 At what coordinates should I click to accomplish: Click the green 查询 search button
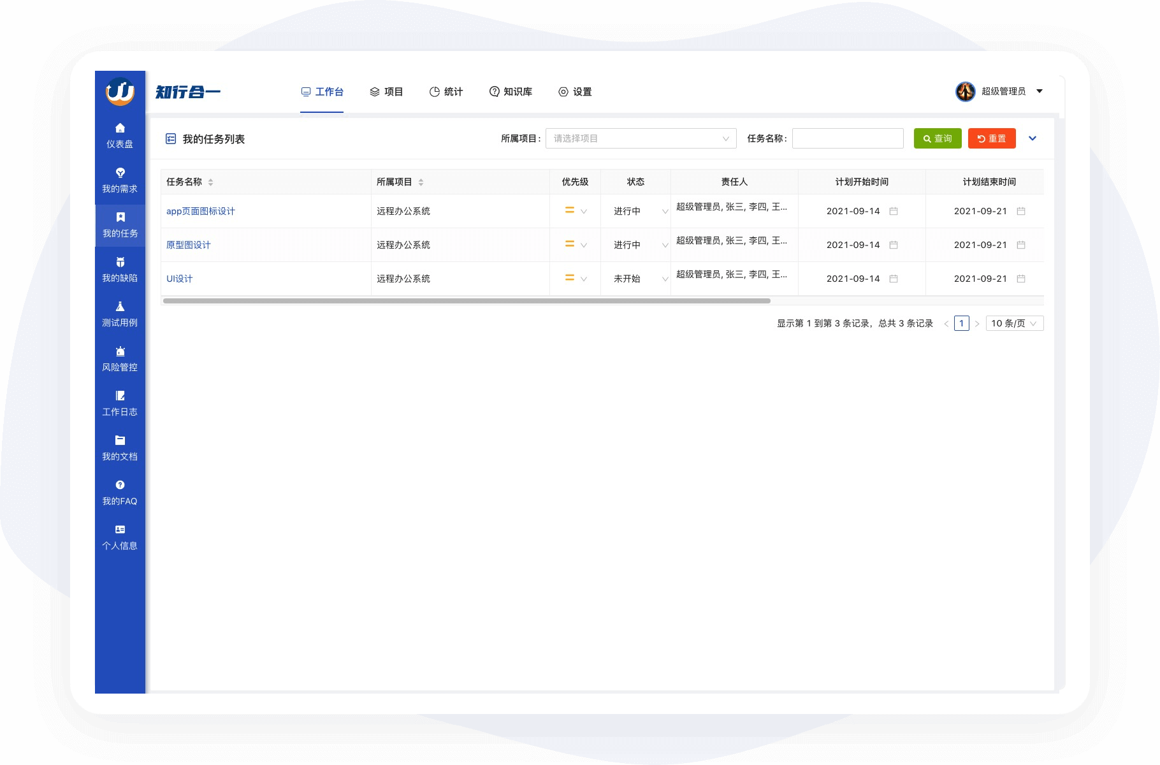[x=937, y=138]
